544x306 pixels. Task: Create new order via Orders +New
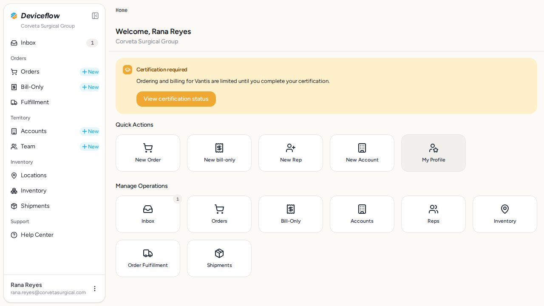tap(90, 72)
